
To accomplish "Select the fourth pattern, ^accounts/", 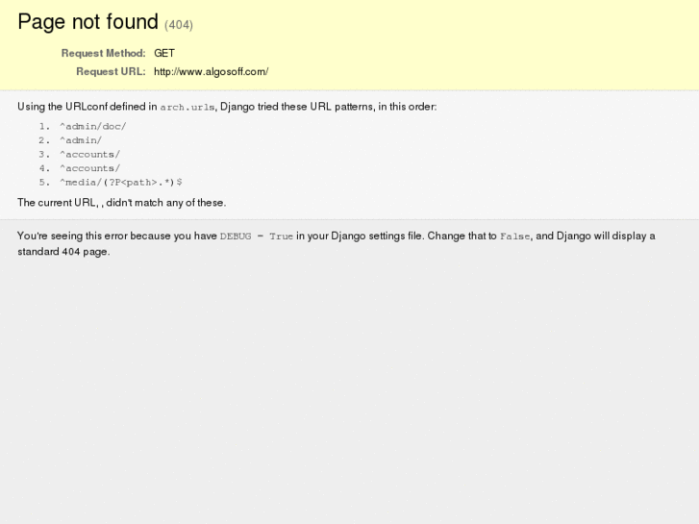I will click(x=89, y=168).
